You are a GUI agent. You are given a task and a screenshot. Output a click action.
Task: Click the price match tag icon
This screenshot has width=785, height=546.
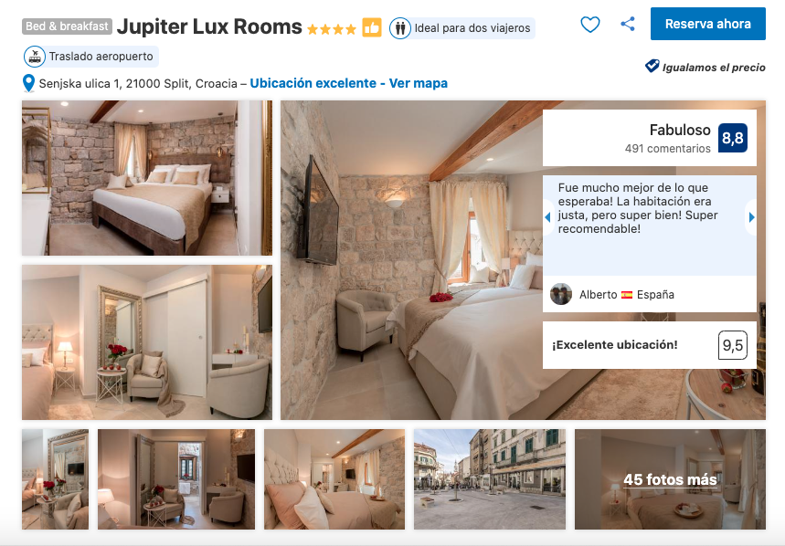coord(652,66)
